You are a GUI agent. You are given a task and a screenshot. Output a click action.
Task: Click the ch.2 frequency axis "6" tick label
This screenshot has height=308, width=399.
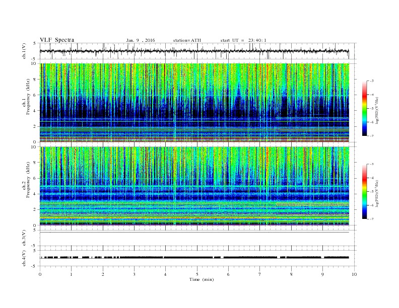pos(35,178)
